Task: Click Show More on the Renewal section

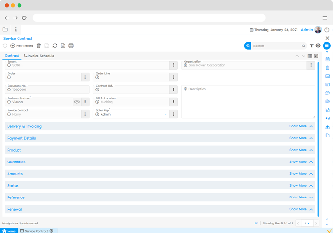Action: [x=298, y=209]
